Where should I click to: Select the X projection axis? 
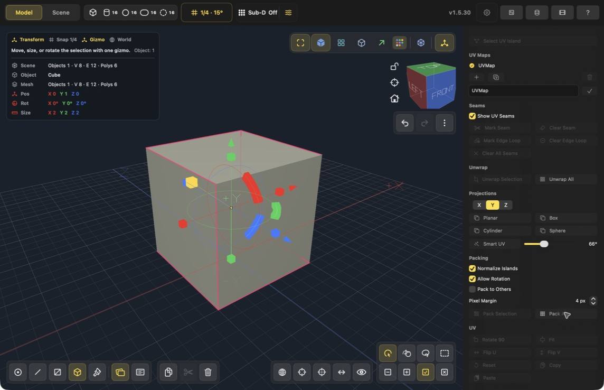[479, 205]
